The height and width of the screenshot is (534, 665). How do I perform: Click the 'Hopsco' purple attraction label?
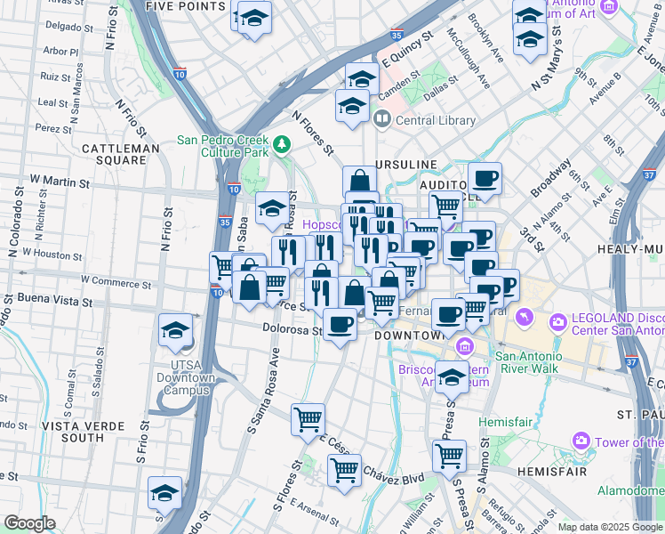click(322, 224)
